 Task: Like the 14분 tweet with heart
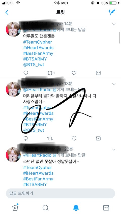[74, 73]
